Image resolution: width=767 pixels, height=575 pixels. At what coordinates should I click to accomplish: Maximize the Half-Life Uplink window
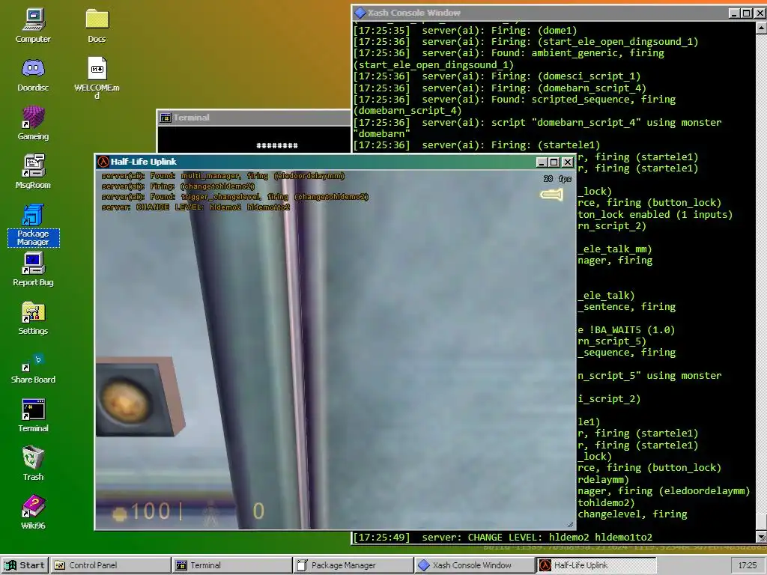point(554,162)
